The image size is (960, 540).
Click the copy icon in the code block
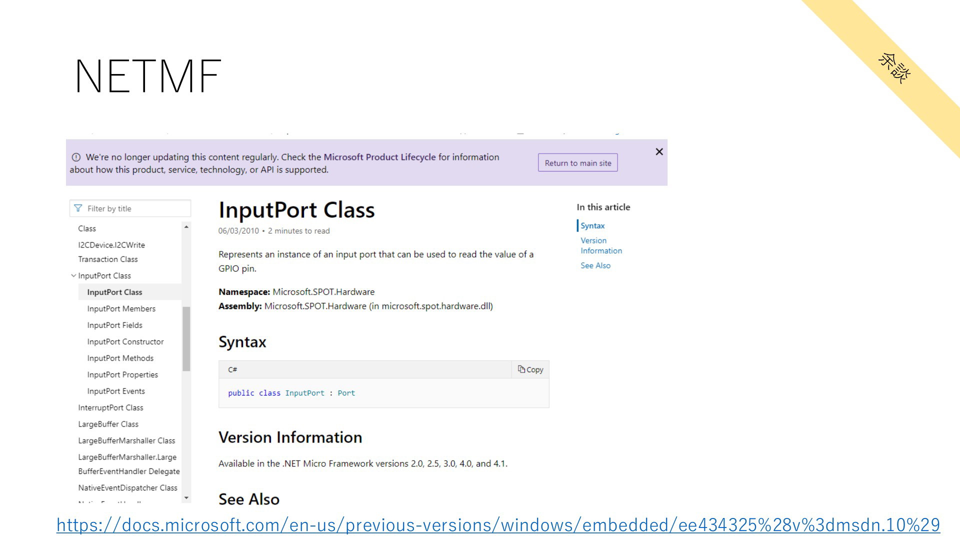521,369
